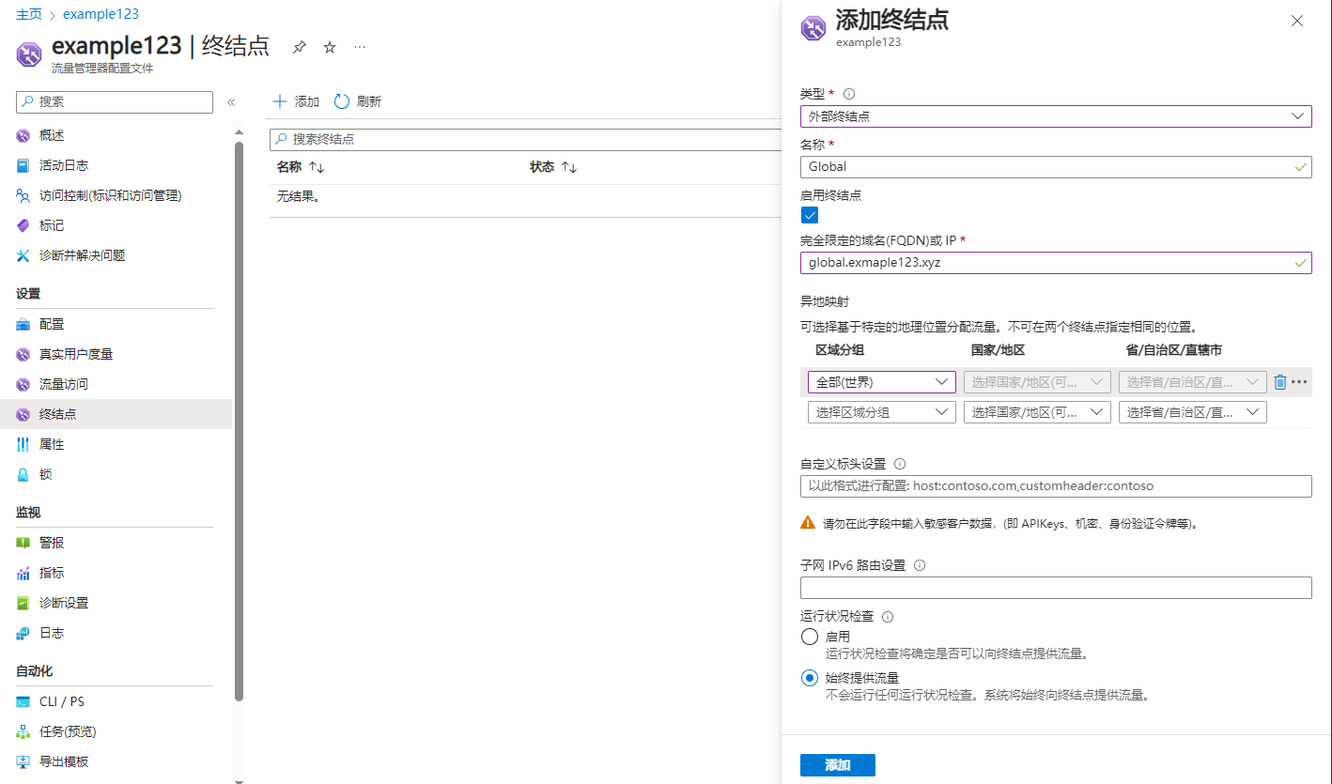Open the empty 选择区域分组 dropdown
Viewport: 1332px width, 784px height.
point(881,412)
